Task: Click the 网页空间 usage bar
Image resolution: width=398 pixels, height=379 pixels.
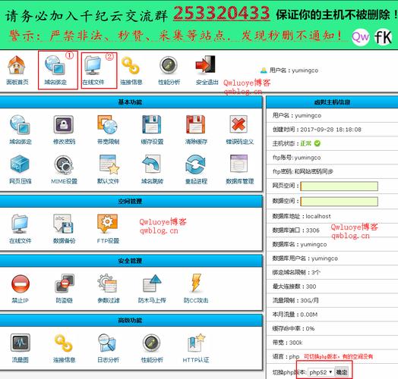Action: (339, 186)
